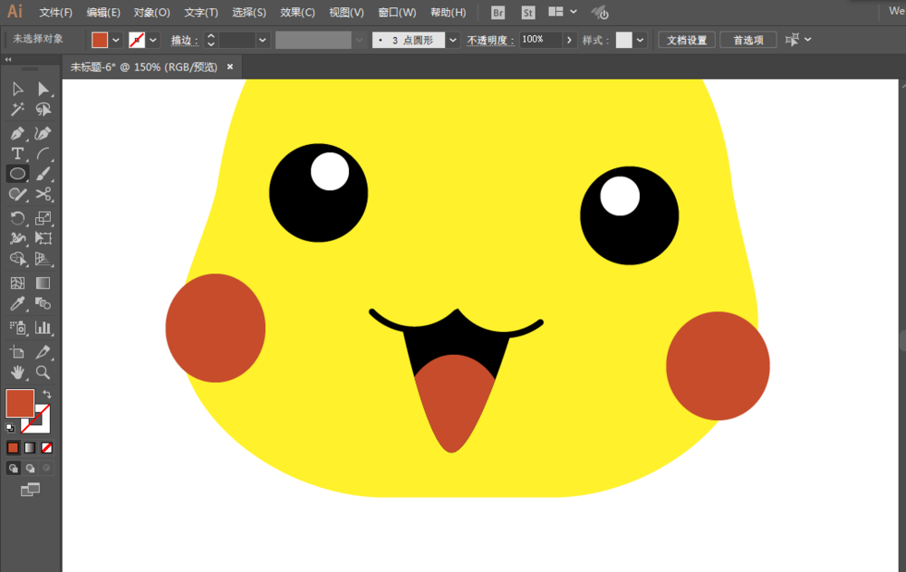Expand the fill color dropdown in control bar

[116, 40]
